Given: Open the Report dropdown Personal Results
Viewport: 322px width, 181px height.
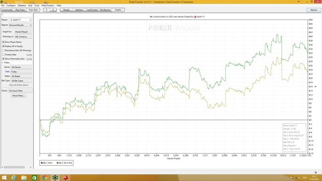Looking at the screenshot, I should tap(20, 25).
